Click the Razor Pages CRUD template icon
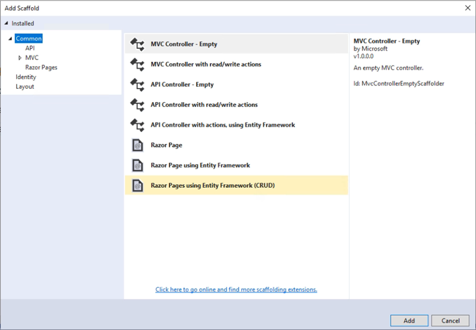The image size is (476, 330). pos(137,186)
